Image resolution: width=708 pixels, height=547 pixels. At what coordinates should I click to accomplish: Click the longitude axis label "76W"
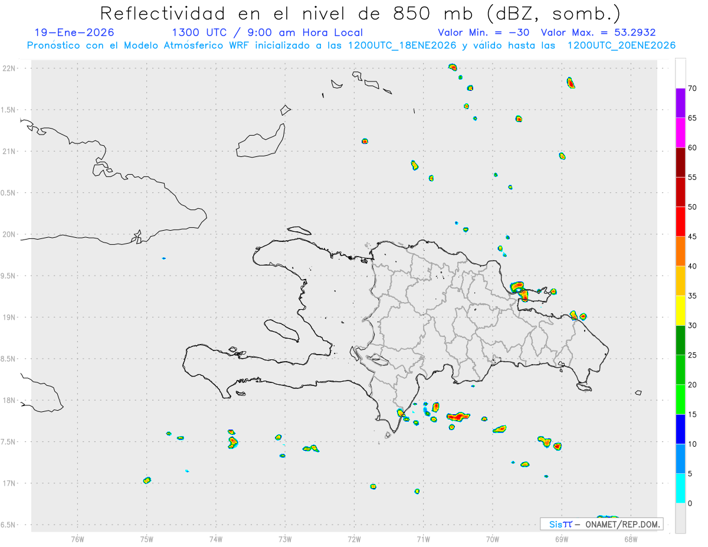(77, 539)
